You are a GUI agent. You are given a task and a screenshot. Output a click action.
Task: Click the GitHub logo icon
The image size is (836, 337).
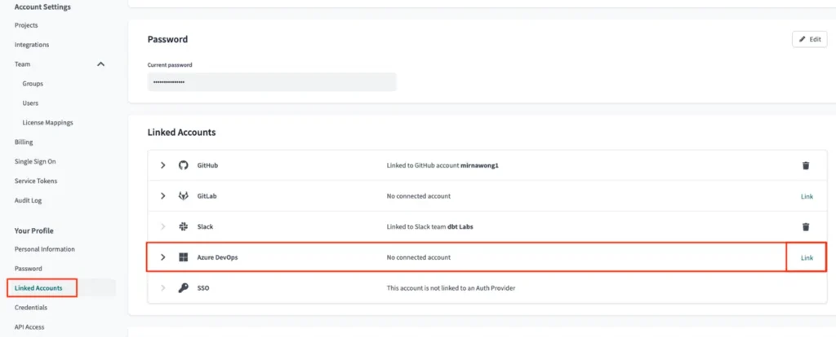(184, 165)
